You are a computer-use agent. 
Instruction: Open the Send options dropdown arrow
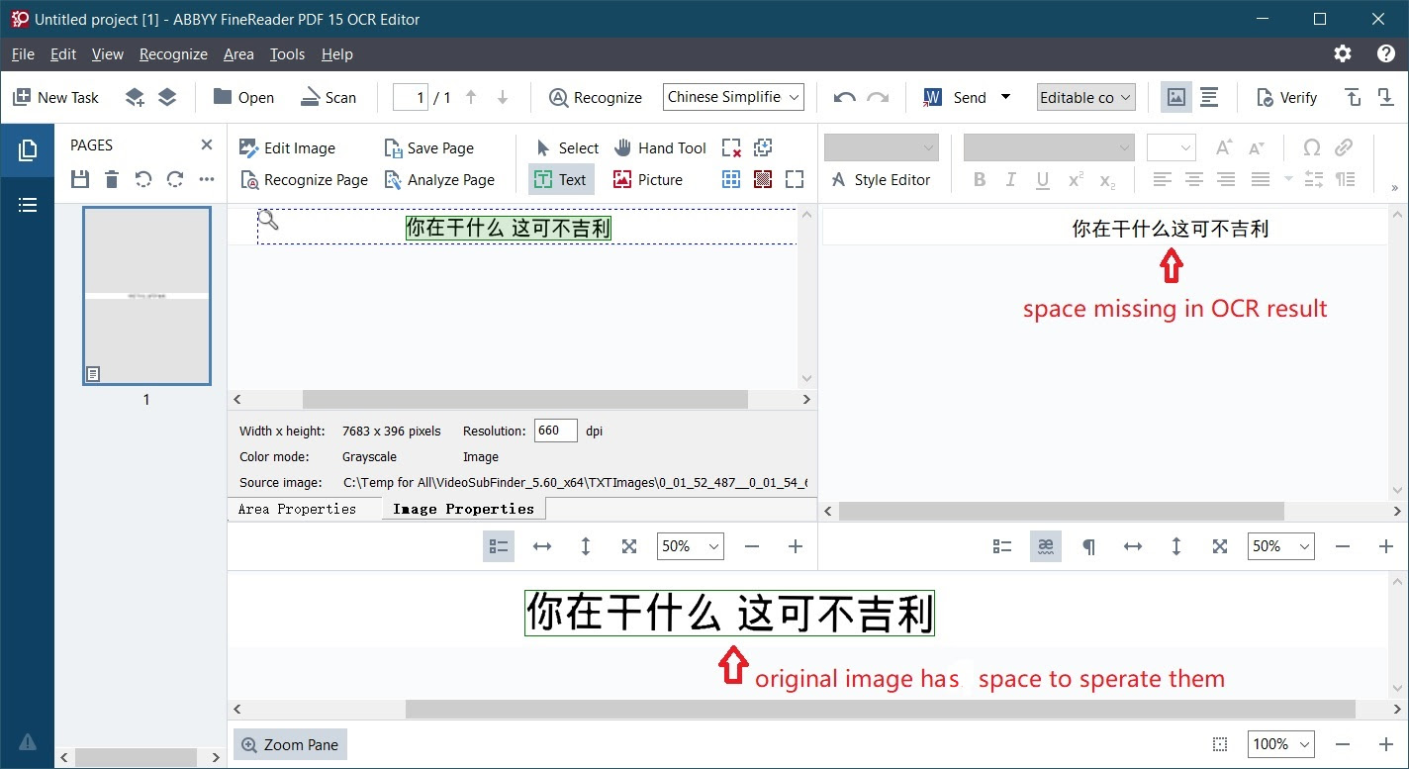pyautogui.click(x=1005, y=97)
